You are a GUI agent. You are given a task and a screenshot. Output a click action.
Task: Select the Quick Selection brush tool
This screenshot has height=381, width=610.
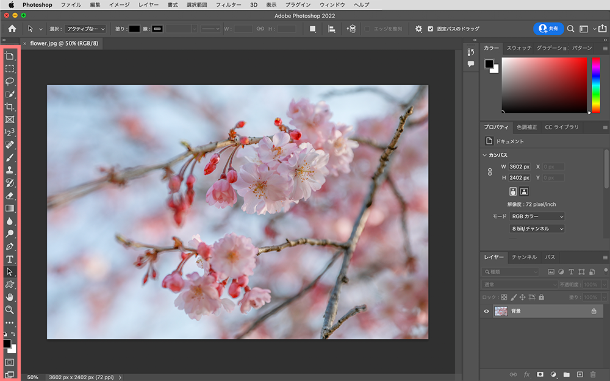point(10,94)
